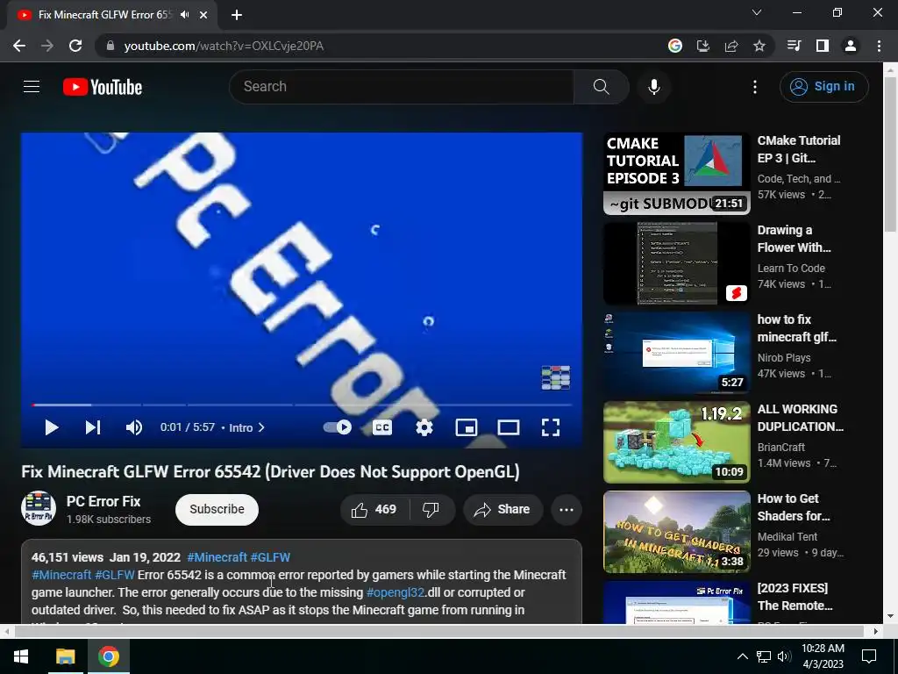Image resolution: width=898 pixels, height=674 pixels.
Task: View site information lock icon
Action: point(110,46)
